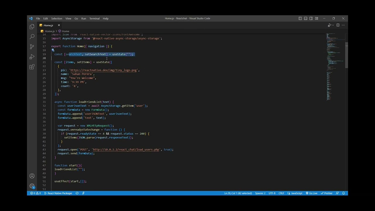Viewport: 375px width, 211px height.
Task: Open the Selection menu
Action: click(57, 18)
